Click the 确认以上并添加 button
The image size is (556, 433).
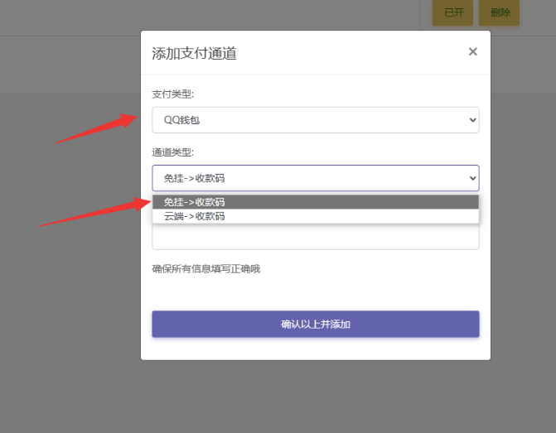pyautogui.click(x=316, y=325)
